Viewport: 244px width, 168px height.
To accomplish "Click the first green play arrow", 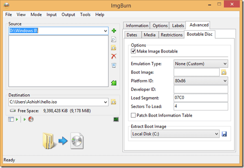I will 17,119.
